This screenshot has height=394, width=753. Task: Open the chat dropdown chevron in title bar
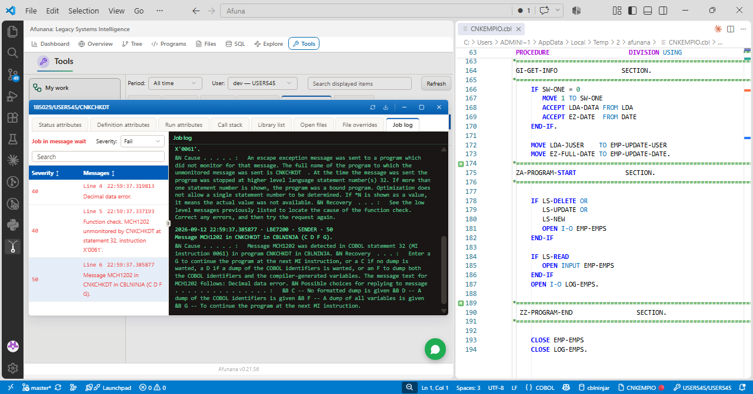[x=558, y=11]
